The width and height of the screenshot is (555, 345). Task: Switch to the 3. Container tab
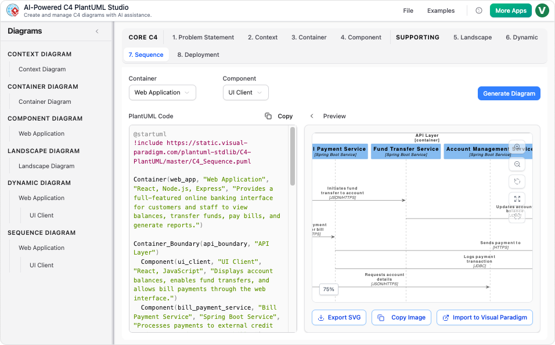[x=309, y=37]
